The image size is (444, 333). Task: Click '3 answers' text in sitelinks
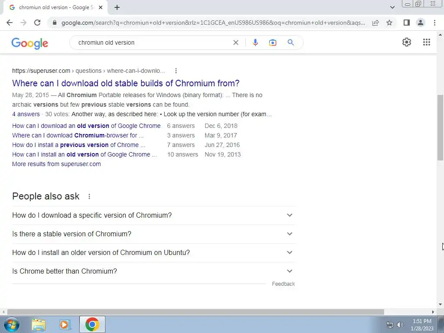[x=181, y=135]
